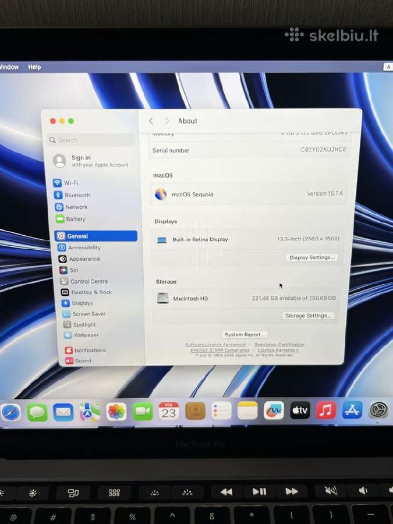Open Bluetooth settings in sidebar
The height and width of the screenshot is (524, 393).
pyautogui.click(x=72, y=195)
